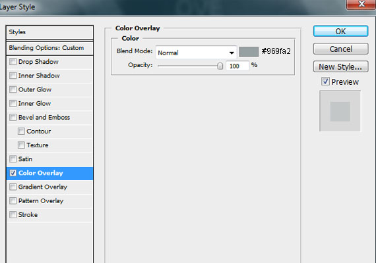
Task: Open the Blend Mode Normal dropdown
Action: 196,53
